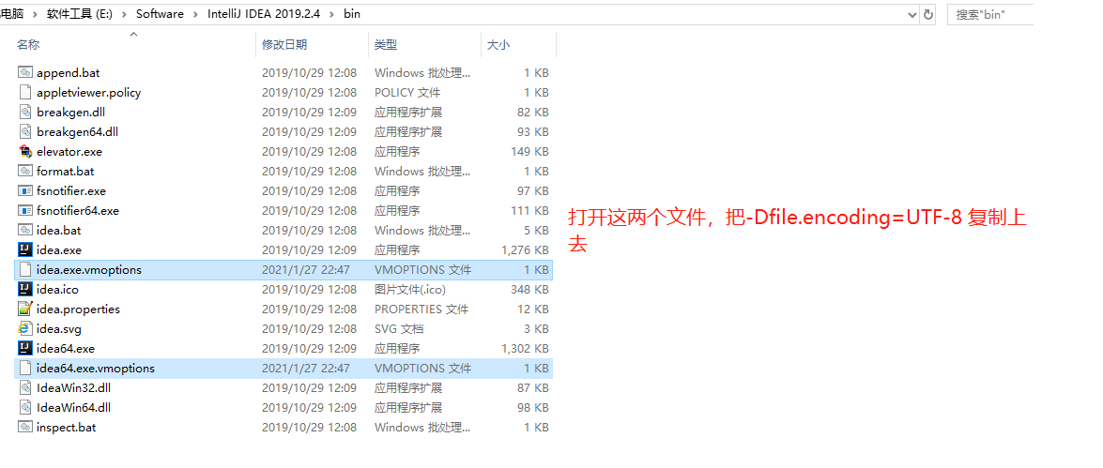Viewport: 1103px width, 468px height.
Task: Select the fsnotifier.exe icon
Action: coord(25,190)
